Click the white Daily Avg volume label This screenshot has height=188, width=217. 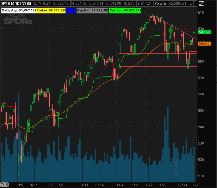click(19, 10)
